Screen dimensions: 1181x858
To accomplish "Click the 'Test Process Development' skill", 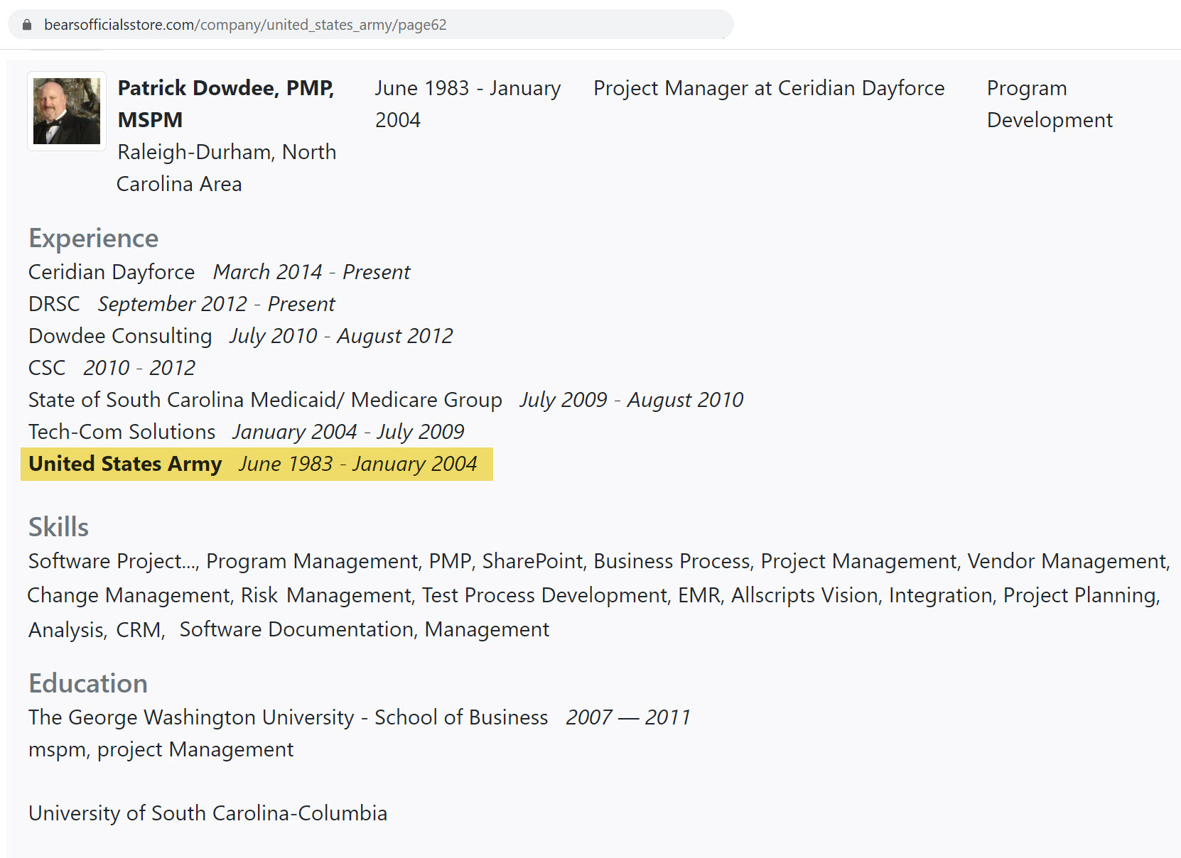I will click(544, 595).
